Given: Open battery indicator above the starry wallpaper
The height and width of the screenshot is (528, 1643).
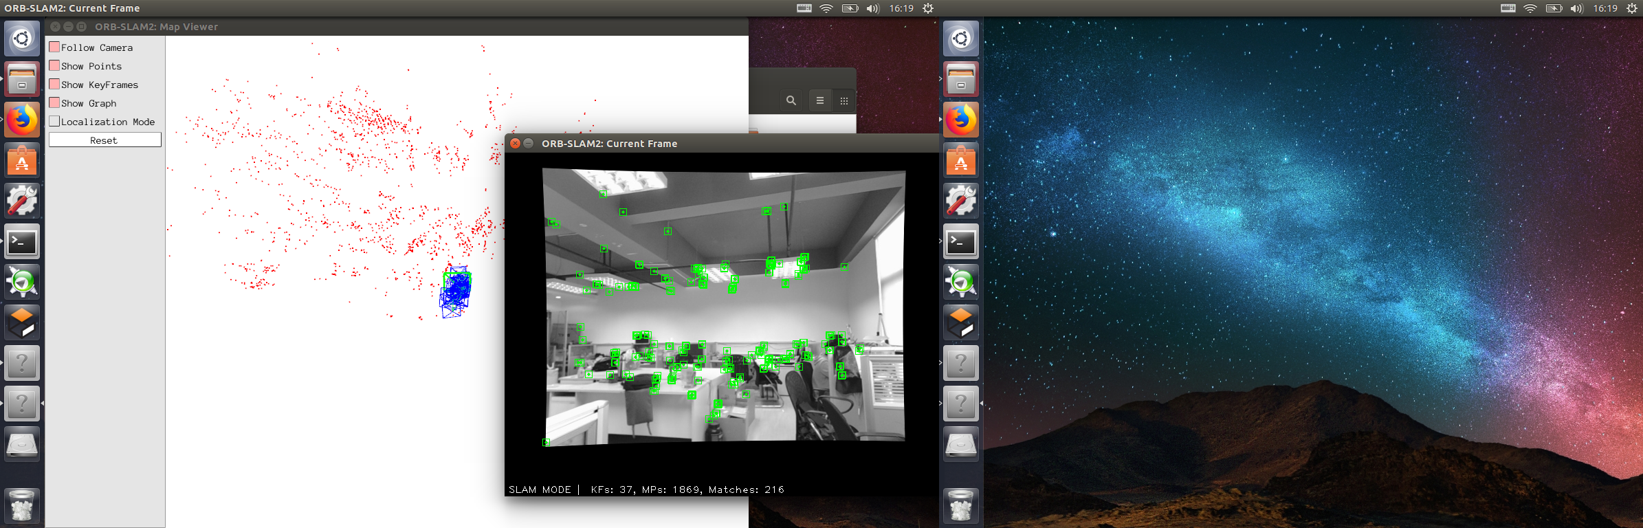Looking at the screenshot, I should pyautogui.click(x=1554, y=8).
